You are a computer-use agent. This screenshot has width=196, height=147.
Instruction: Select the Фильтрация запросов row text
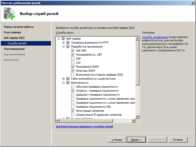pos(90,111)
